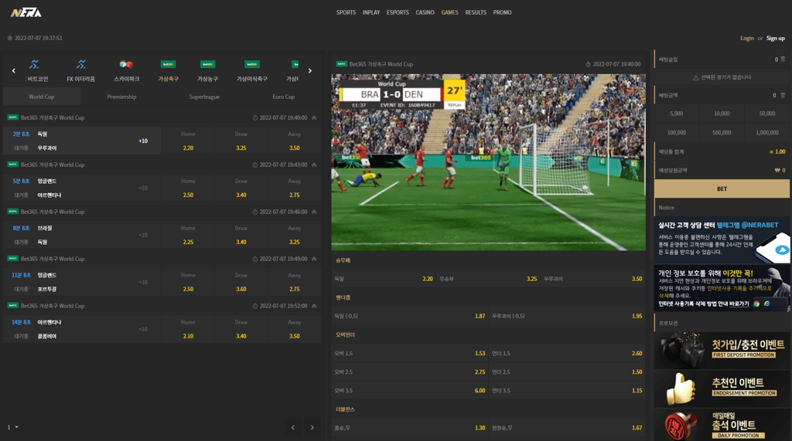Screen dimensions: 792x441
Task: Add 50,000 to bet amount
Action: [x=767, y=114]
